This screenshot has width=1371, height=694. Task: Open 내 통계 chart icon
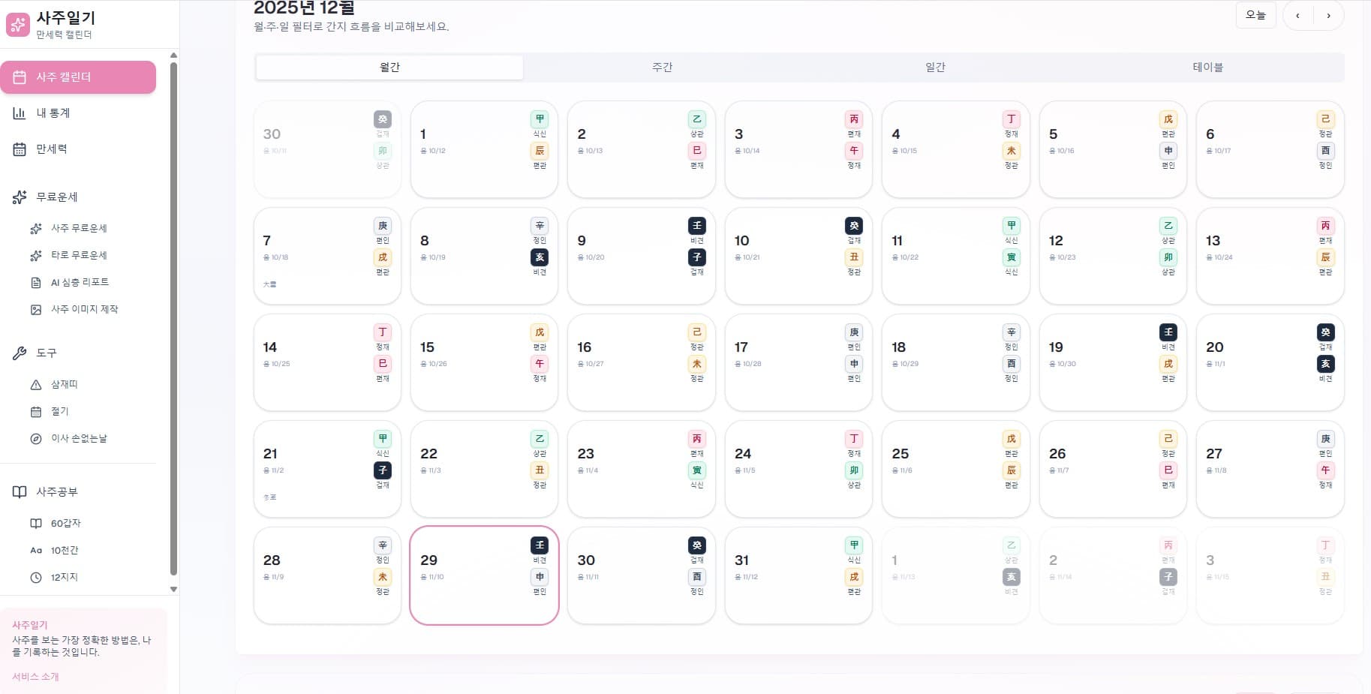(x=20, y=113)
